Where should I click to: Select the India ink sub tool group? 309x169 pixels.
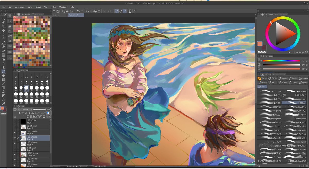(283, 78)
